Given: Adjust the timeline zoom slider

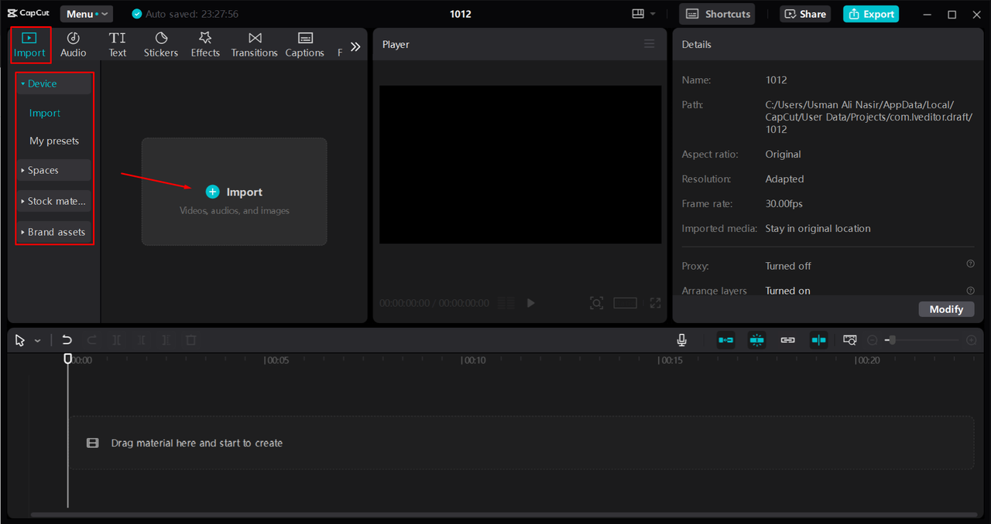Looking at the screenshot, I should pyautogui.click(x=922, y=340).
